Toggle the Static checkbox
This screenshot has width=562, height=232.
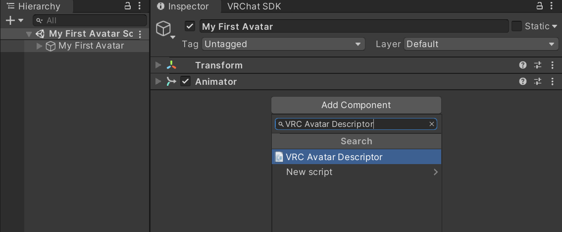pos(516,26)
